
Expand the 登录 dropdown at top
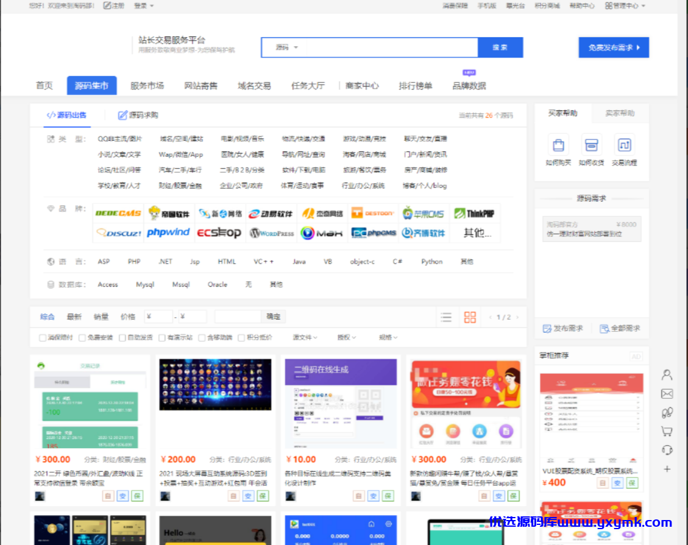[x=144, y=5]
